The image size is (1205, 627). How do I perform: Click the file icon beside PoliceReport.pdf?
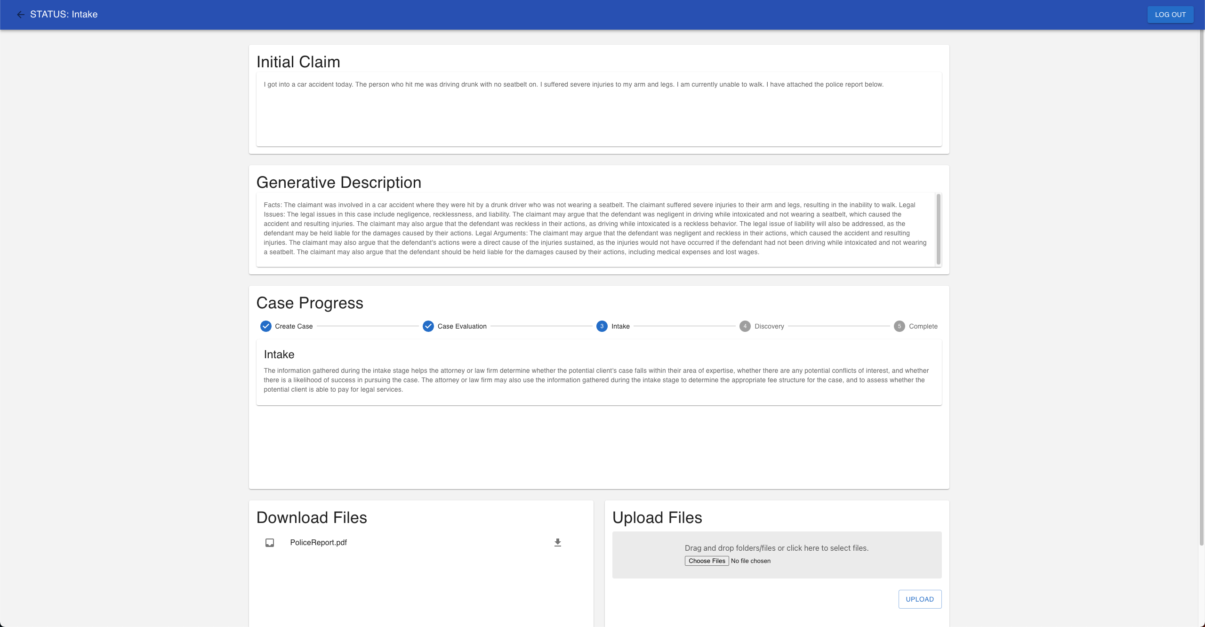270,543
